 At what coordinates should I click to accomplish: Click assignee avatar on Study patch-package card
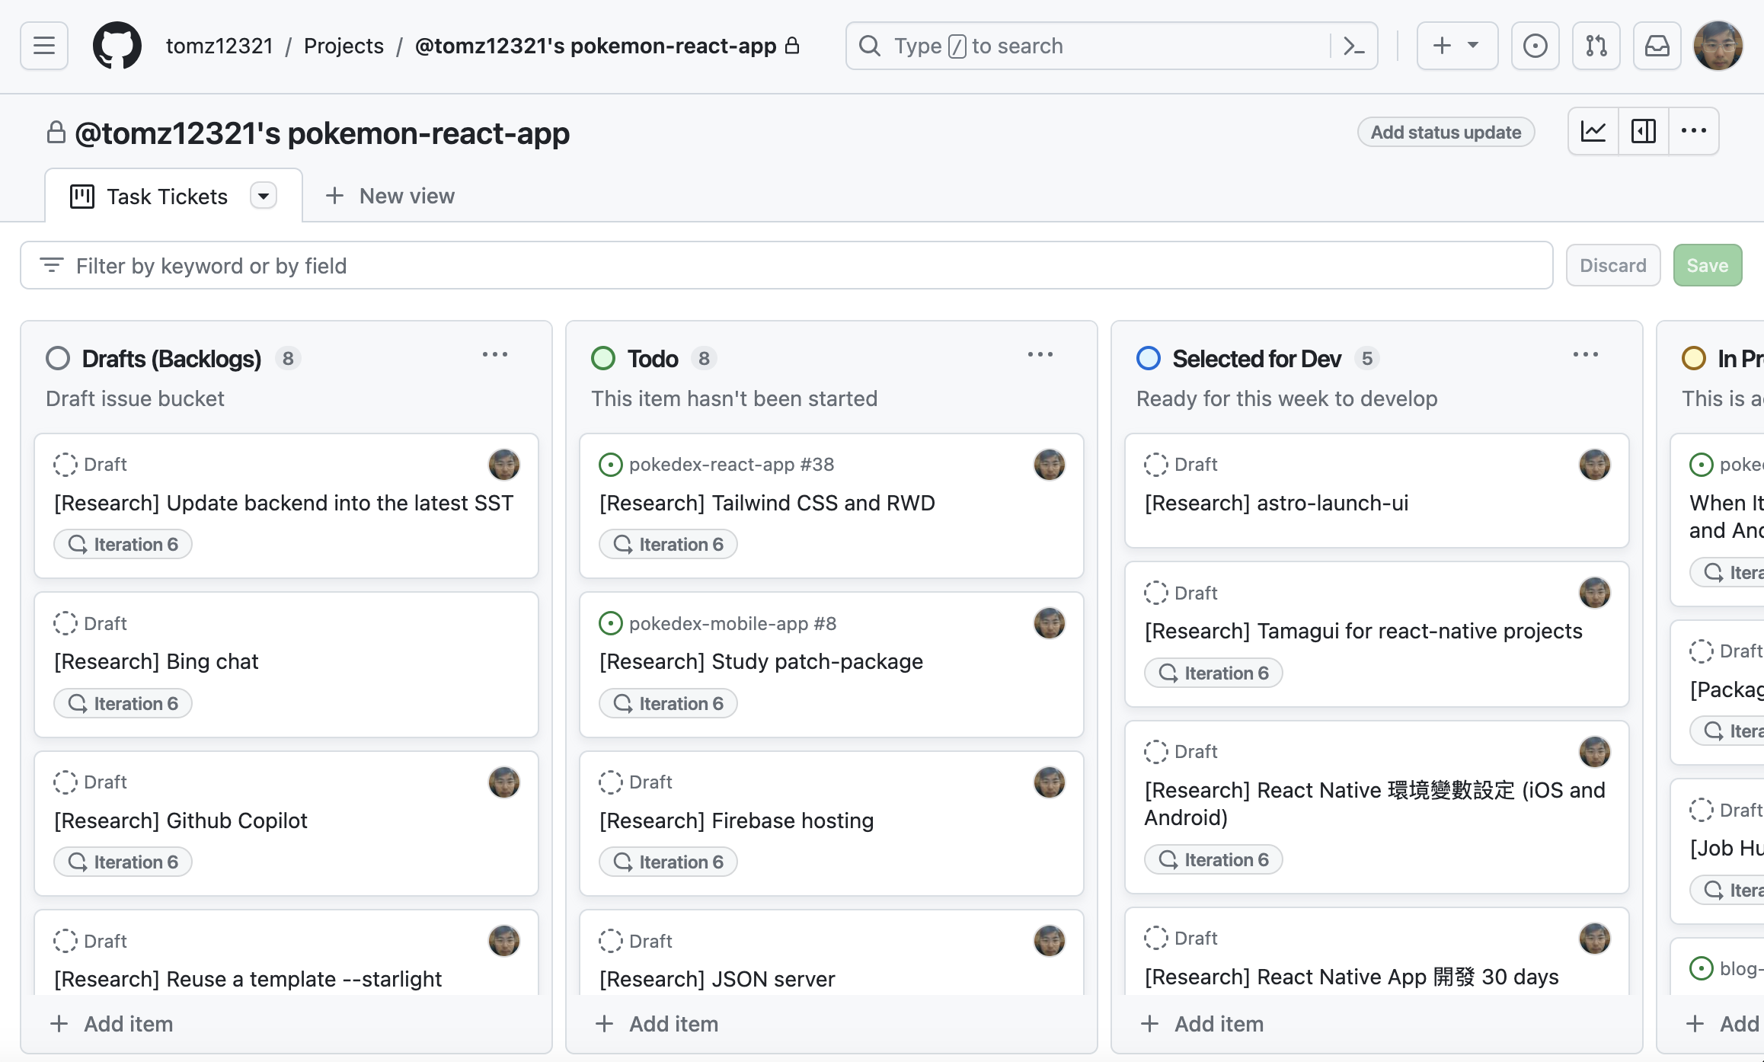point(1049,623)
